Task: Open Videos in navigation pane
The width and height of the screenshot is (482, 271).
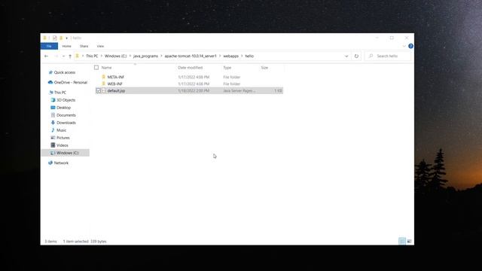Action: pos(63,145)
